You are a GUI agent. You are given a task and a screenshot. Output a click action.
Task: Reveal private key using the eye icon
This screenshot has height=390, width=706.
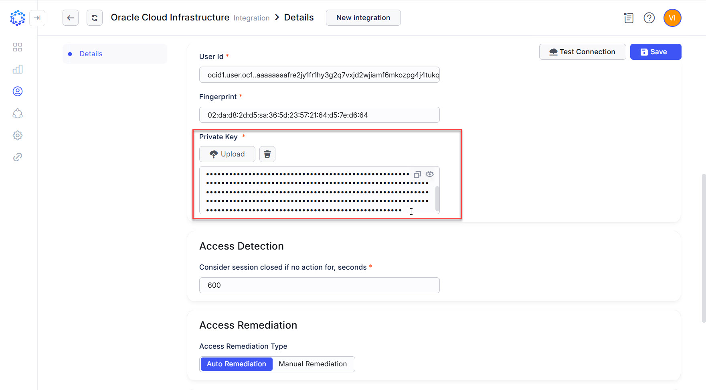tap(430, 174)
